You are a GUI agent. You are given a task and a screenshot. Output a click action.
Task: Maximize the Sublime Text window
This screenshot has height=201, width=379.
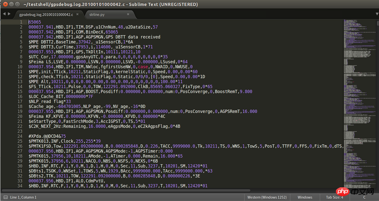(x=18, y=4)
